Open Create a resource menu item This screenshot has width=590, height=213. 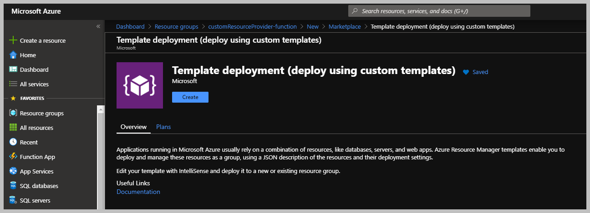pyautogui.click(x=43, y=40)
